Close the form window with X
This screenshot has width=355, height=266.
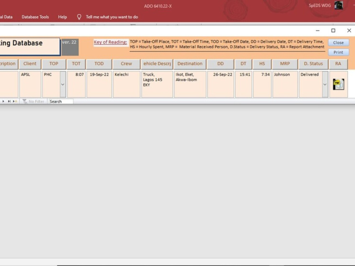tap(349, 31)
